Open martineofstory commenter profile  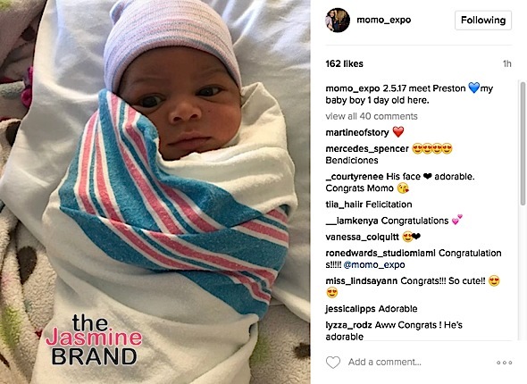[x=357, y=132]
